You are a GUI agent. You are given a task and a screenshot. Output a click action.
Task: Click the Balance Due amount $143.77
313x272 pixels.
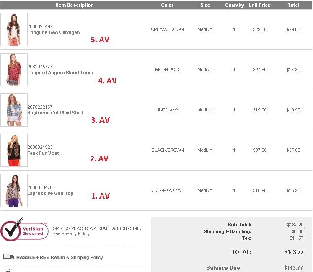tap(293, 268)
